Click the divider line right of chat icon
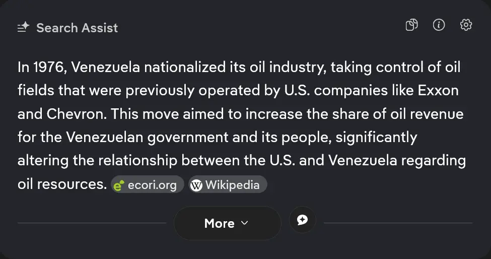Screen dimensions: 491x259 [x=398, y=223]
